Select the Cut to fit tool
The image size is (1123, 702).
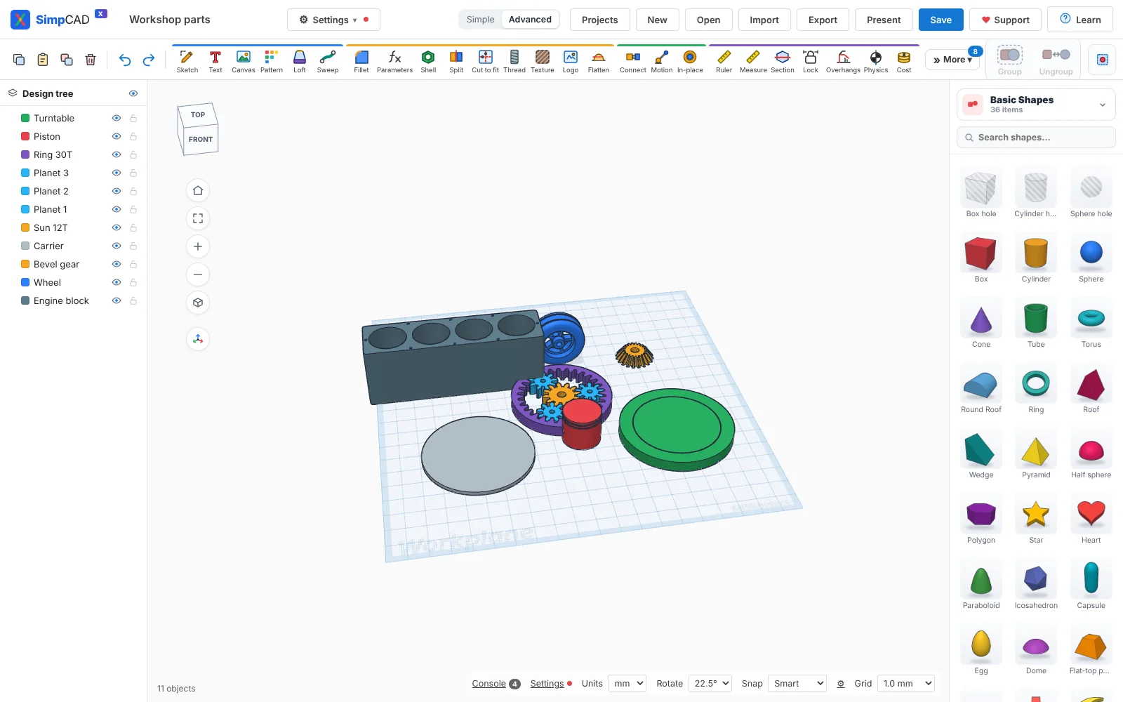tap(486, 61)
